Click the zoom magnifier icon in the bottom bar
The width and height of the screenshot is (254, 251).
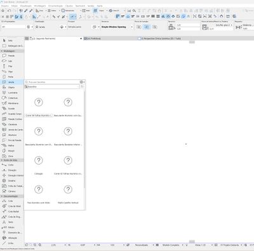pyautogui.click(x=39, y=245)
